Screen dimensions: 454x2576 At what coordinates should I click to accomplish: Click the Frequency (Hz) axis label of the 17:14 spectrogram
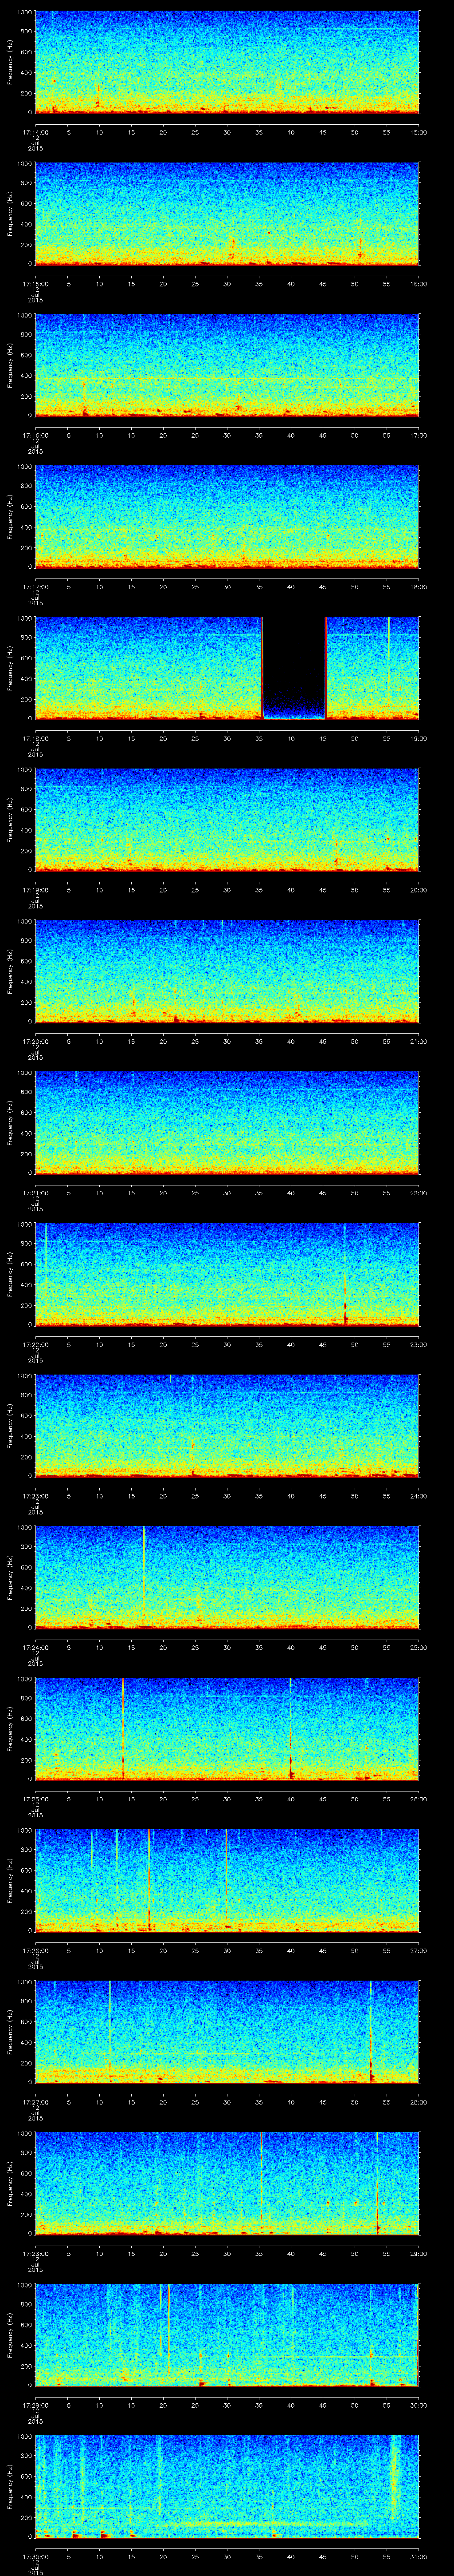(x=11, y=62)
